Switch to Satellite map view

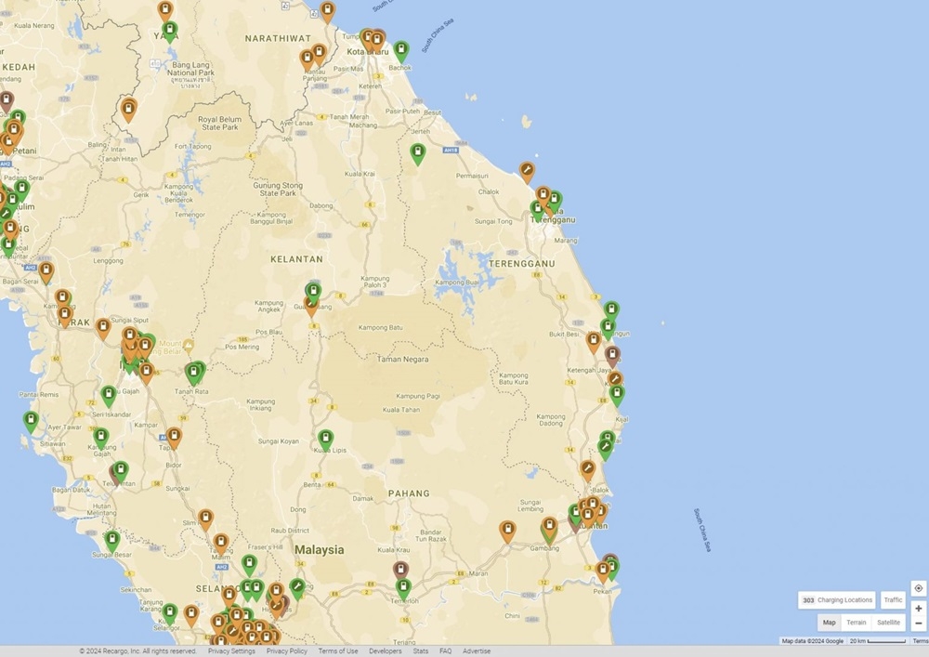point(888,623)
